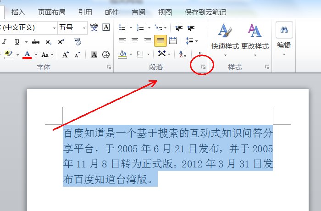Open line spacing options

click(x=192, y=41)
